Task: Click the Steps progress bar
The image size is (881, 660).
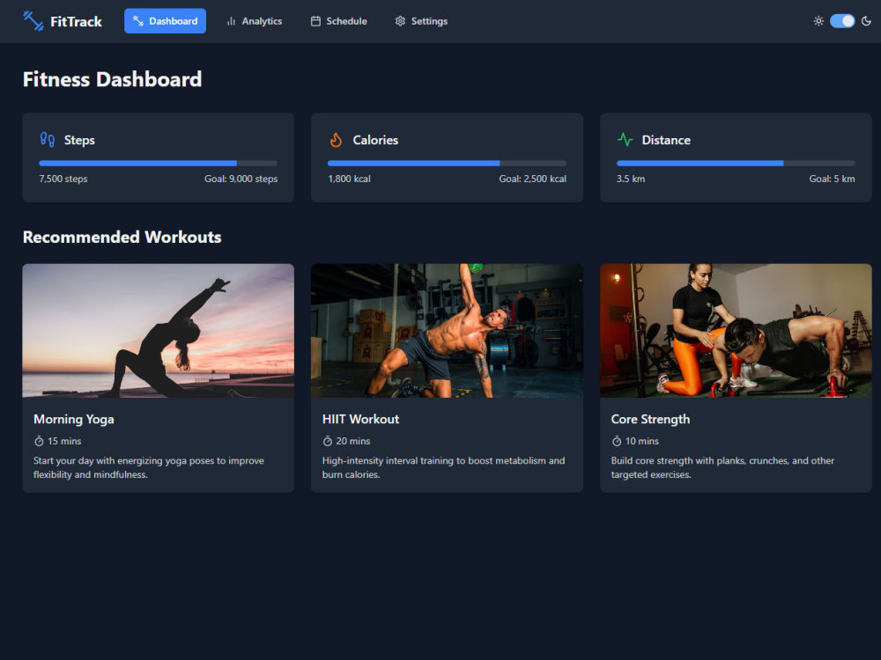Action: pyautogui.click(x=159, y=164)
